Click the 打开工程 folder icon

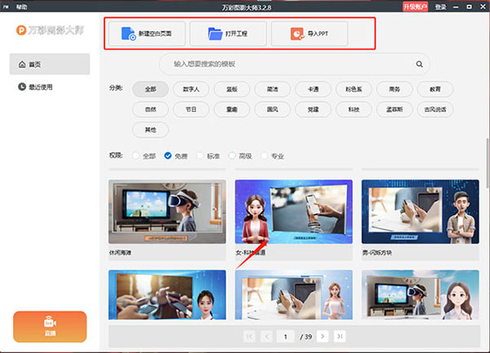215,34
